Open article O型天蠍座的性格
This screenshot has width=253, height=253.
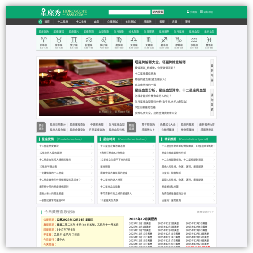pyautogui.click(x=145, y=107)
